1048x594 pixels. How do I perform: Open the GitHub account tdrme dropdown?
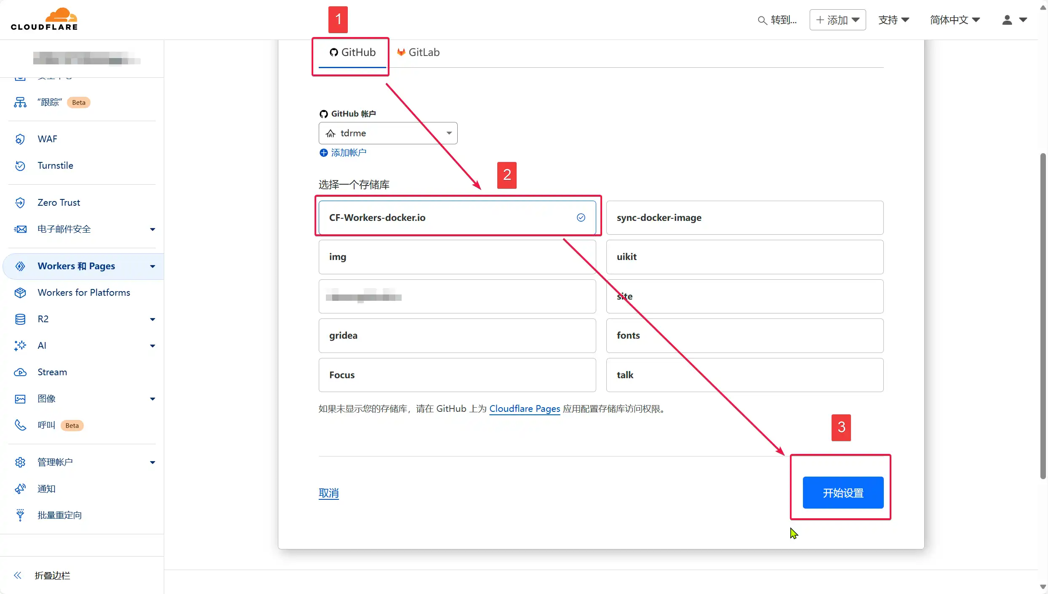point(388,133)
